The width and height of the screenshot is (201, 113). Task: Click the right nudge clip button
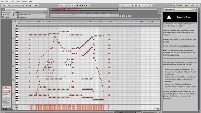click(8, 106)
